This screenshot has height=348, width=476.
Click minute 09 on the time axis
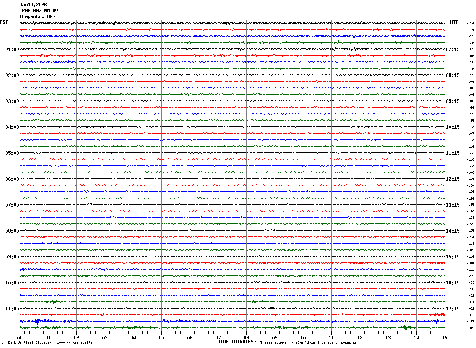click(x=275, y=337)
